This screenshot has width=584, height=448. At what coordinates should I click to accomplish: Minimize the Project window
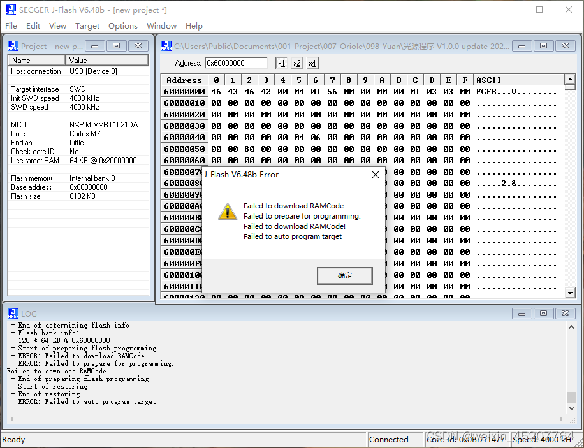click(x=94, y=46)
